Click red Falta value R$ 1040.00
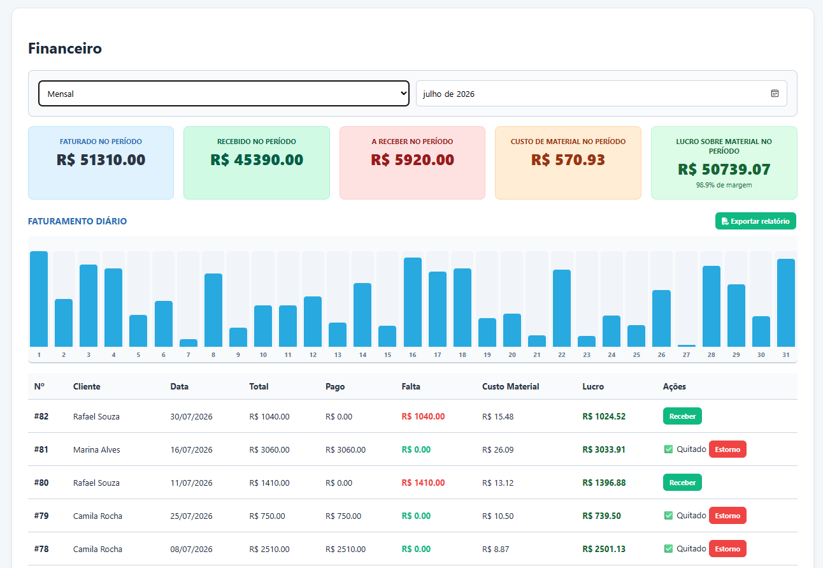Screen dimensions: 823x568 click(x=424, y=416)
